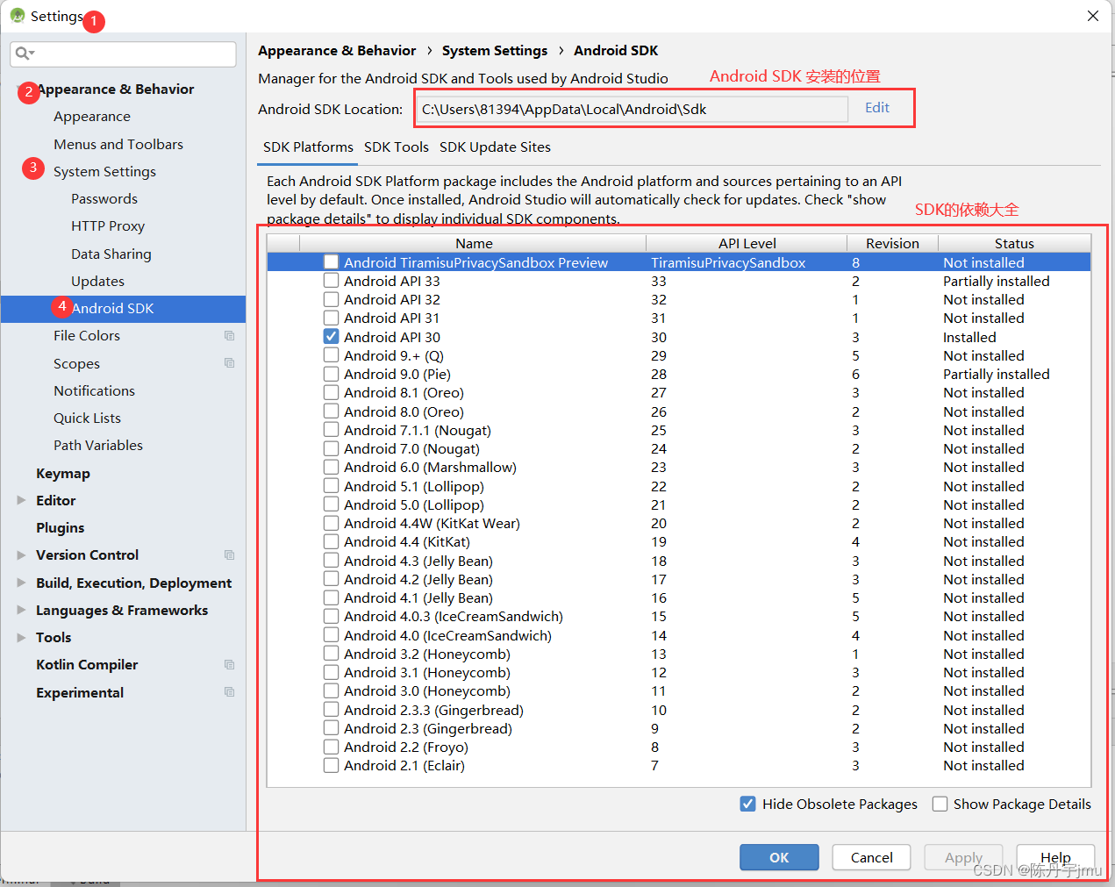Select the Android 4.4W (KitKat Wear) row
The image size is (1115, 887).
(x=679, y=524)
